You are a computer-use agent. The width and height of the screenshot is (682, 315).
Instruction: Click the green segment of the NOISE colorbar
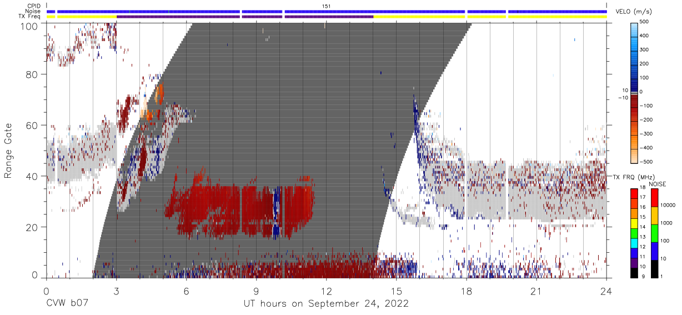(x=655, y=233)
